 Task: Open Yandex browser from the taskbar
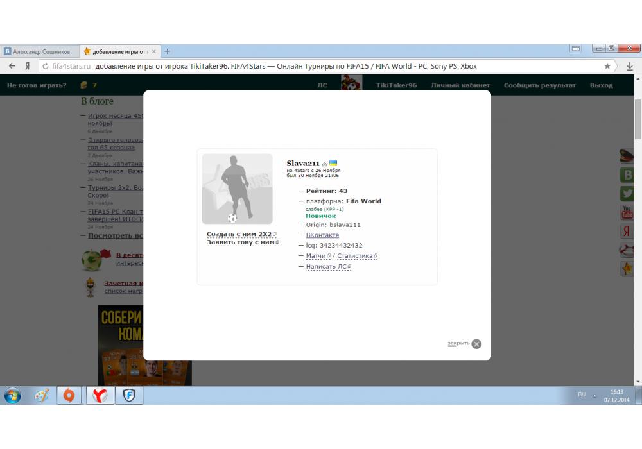tap(100, 396)
